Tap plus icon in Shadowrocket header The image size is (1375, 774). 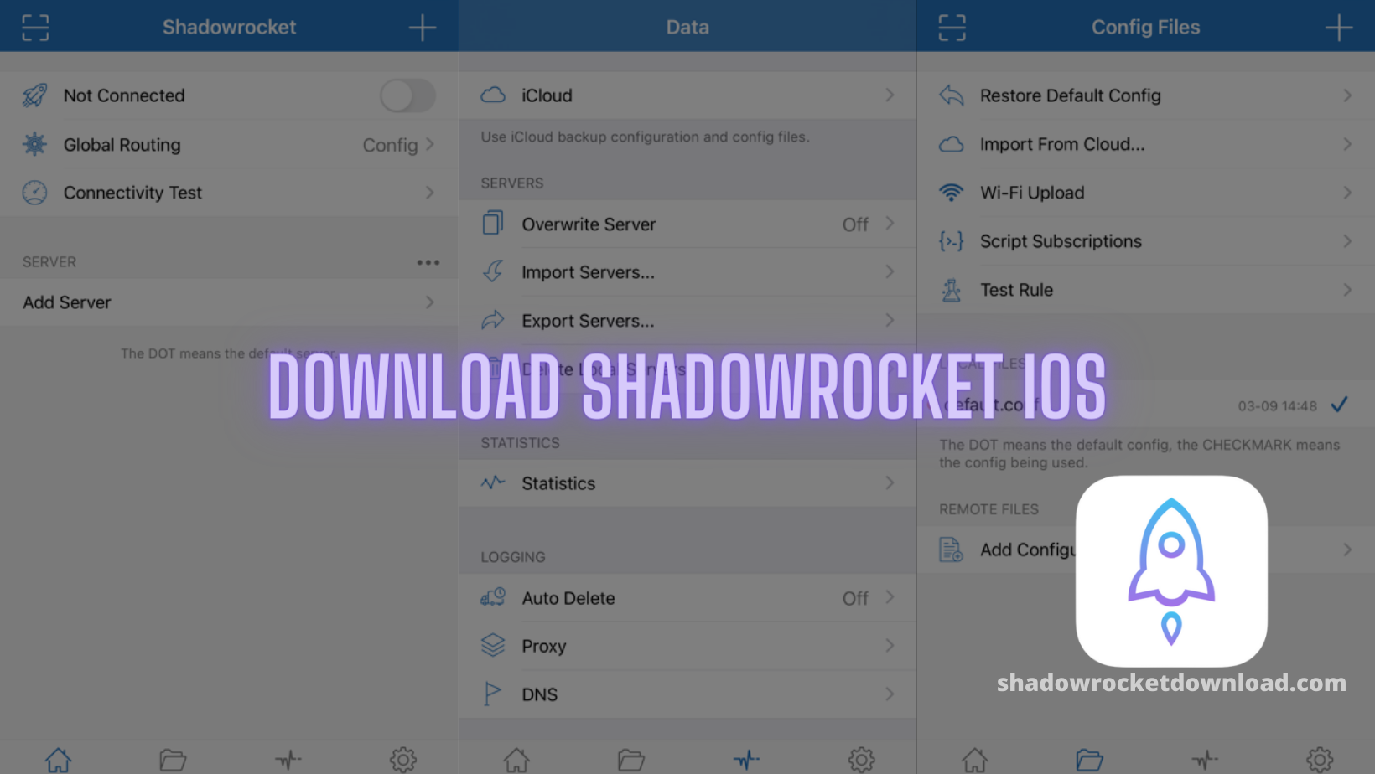pyautogui.click(x=423, y=27)
